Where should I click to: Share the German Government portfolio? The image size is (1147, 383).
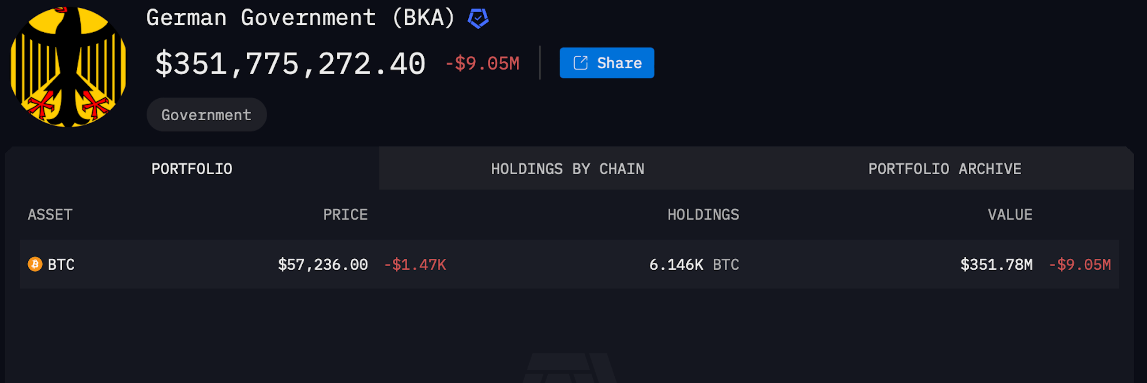[606, 63]
